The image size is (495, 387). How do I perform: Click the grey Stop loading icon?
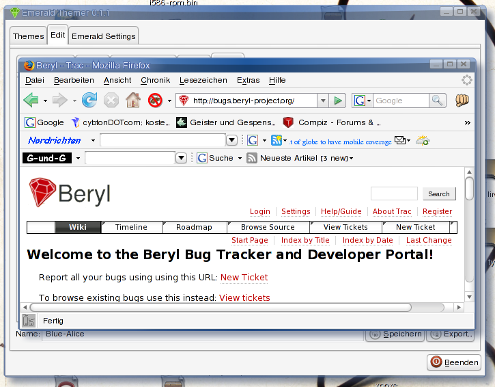point(111,101)
